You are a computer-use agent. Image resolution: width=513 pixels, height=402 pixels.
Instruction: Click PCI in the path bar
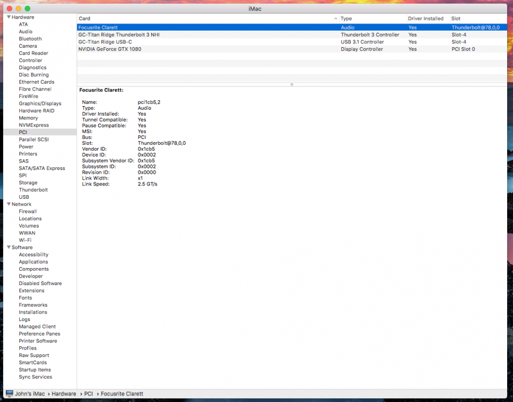coord(89,393)
